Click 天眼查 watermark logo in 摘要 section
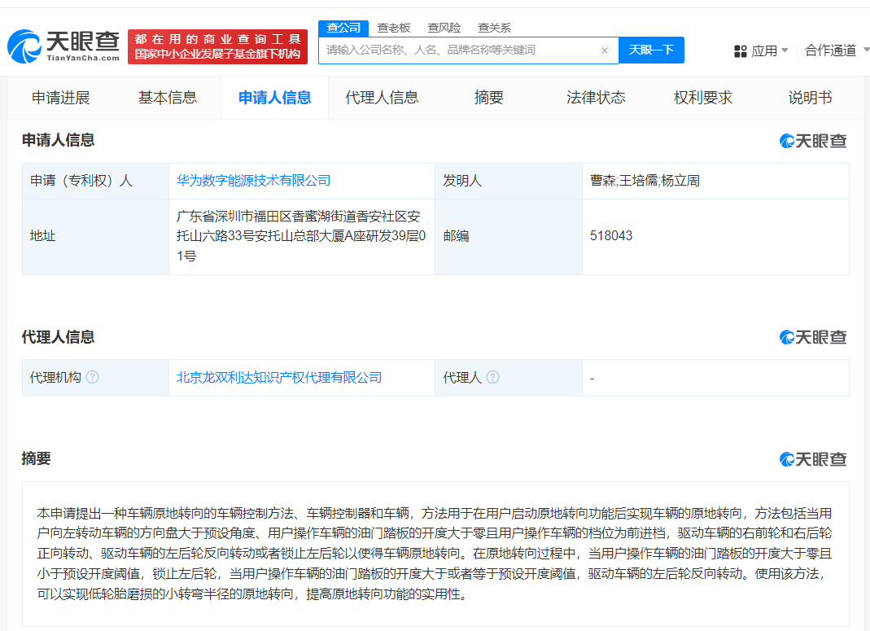870x631 pixels. point(813,459)
